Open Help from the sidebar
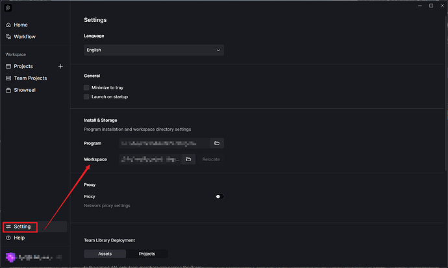Image resolution: width=448 pixels, height=268 pixels. pos(19,238)
